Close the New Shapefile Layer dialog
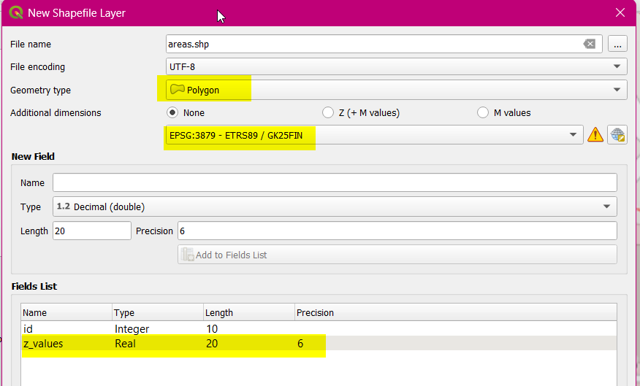 point(620,12)
